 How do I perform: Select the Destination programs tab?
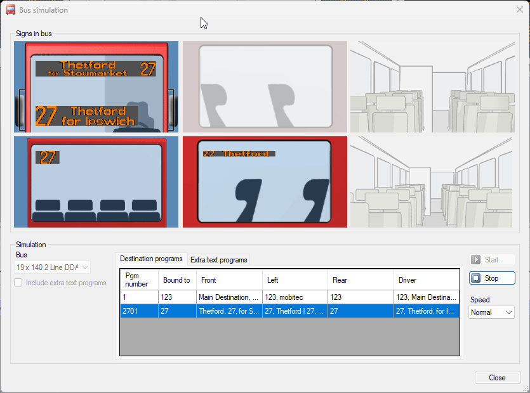point(151,259)
